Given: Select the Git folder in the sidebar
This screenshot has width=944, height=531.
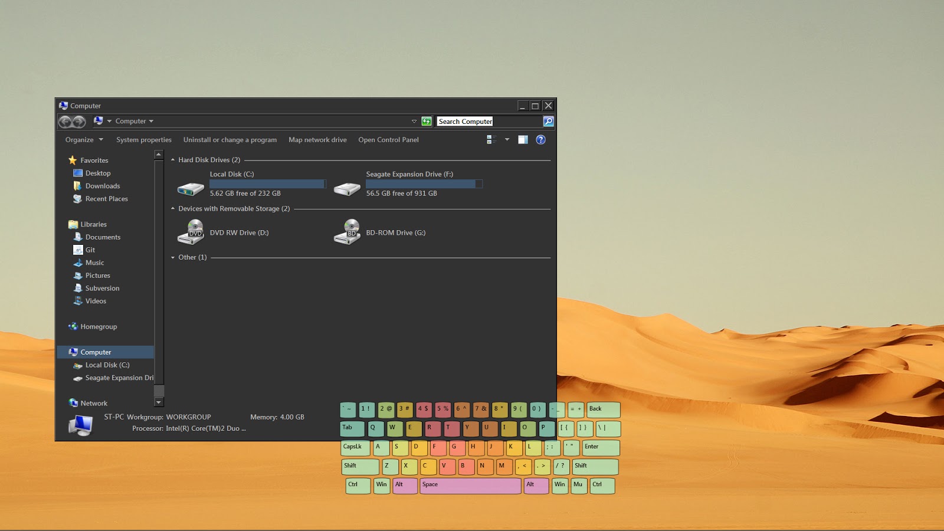Looking at the screenshot, I should point(91,250).
